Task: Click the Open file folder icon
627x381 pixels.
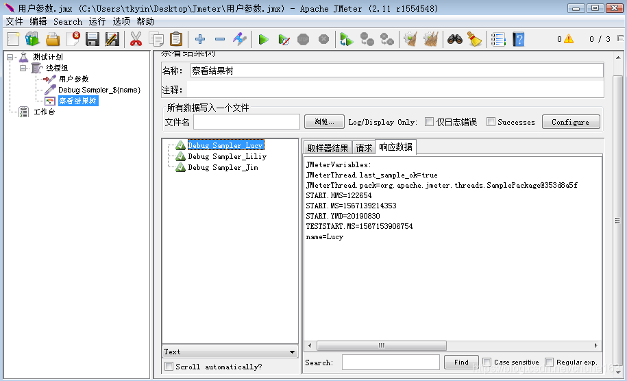Action: pos(52,39)
